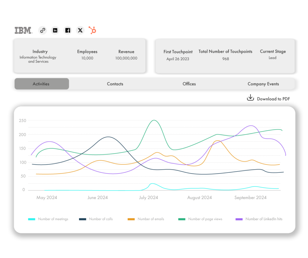Click the copy link icon
Viewport: 308px width, 258px height.
[x=43, y=30]
